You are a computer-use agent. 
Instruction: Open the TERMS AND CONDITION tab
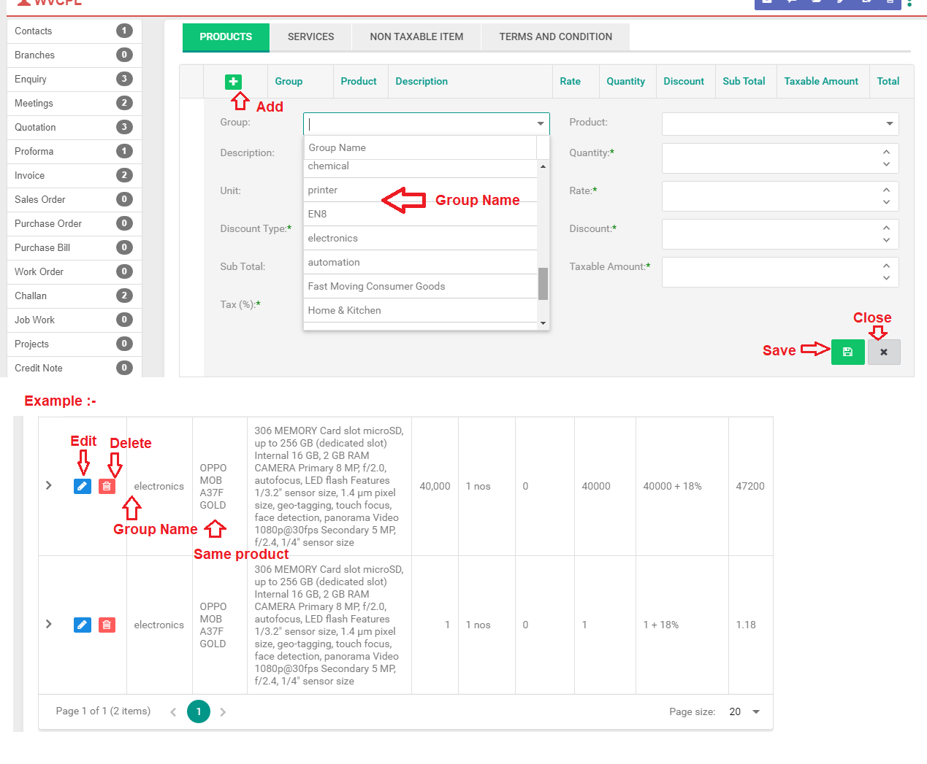click(555, 36)
